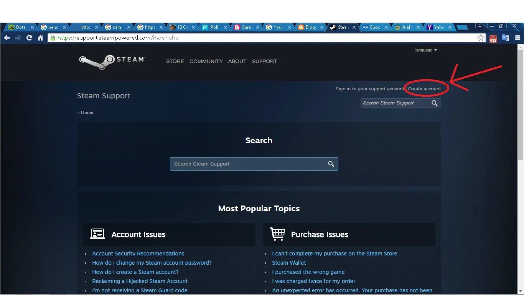Open I can't complete my purchase topic
Image resolution: width=524 pixels, height=295 pixels.
[335, 254]
